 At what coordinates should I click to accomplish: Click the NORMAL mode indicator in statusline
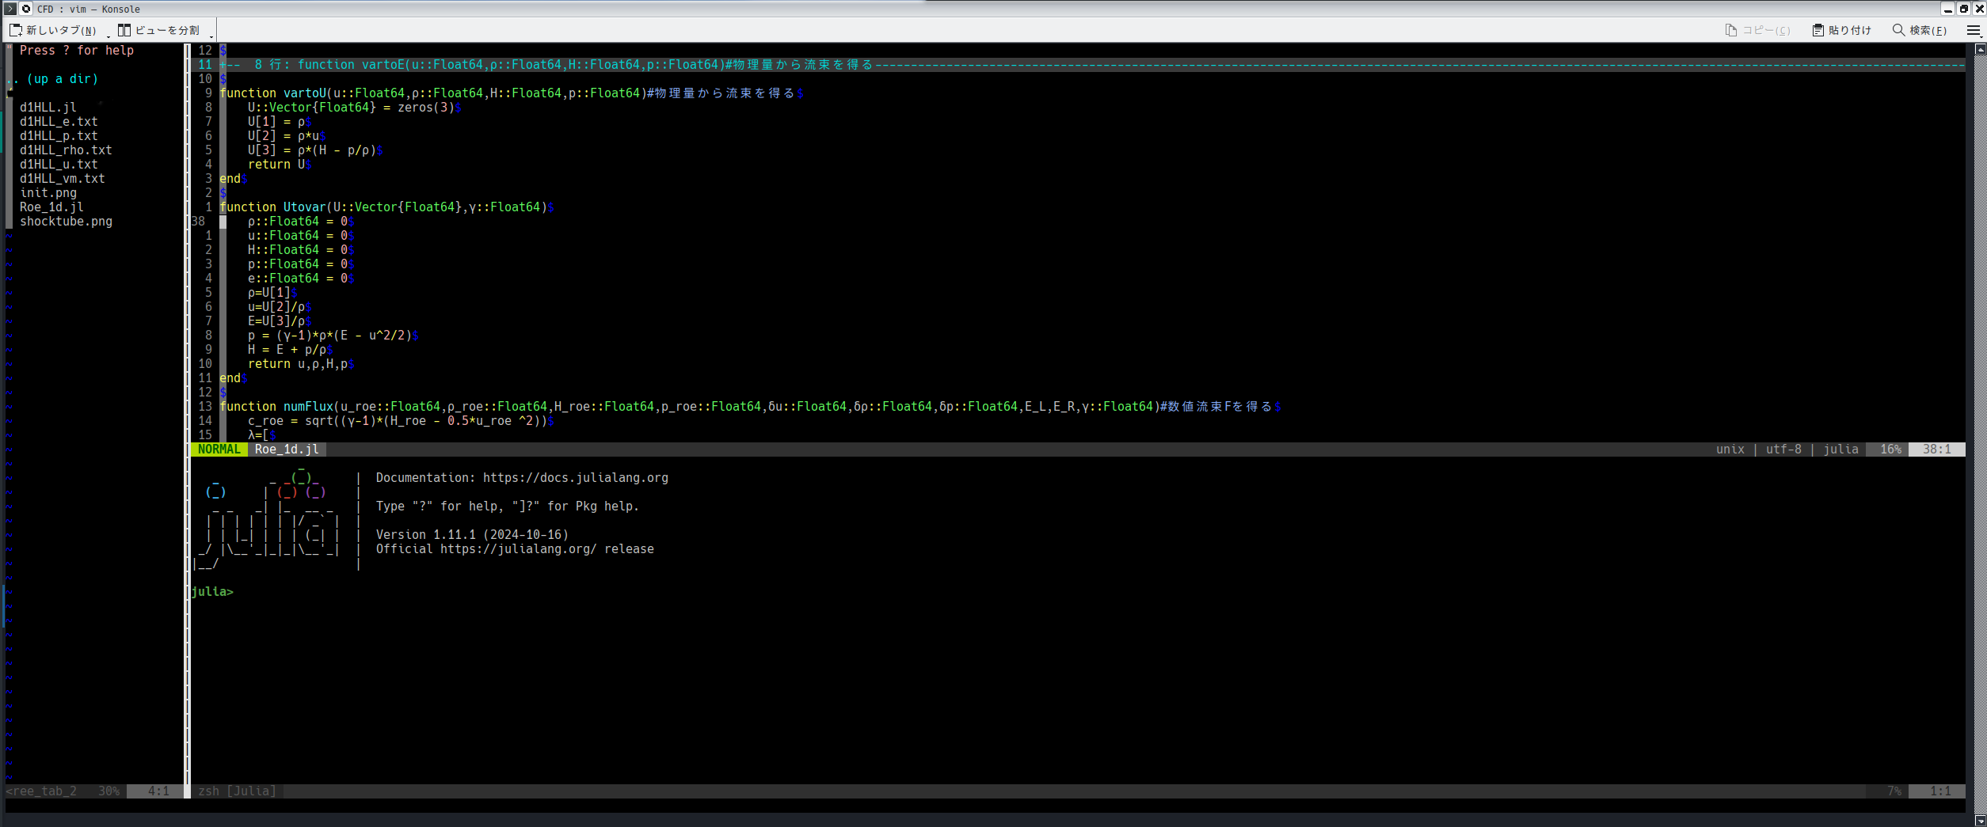pos(219,450)
